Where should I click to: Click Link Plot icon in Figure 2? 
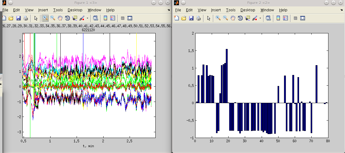pos(268,18)
